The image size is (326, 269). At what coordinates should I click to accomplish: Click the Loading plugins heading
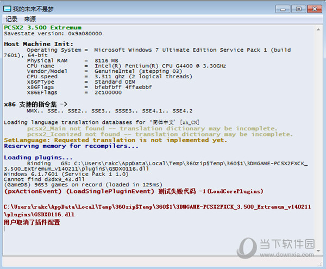point(32,157)
